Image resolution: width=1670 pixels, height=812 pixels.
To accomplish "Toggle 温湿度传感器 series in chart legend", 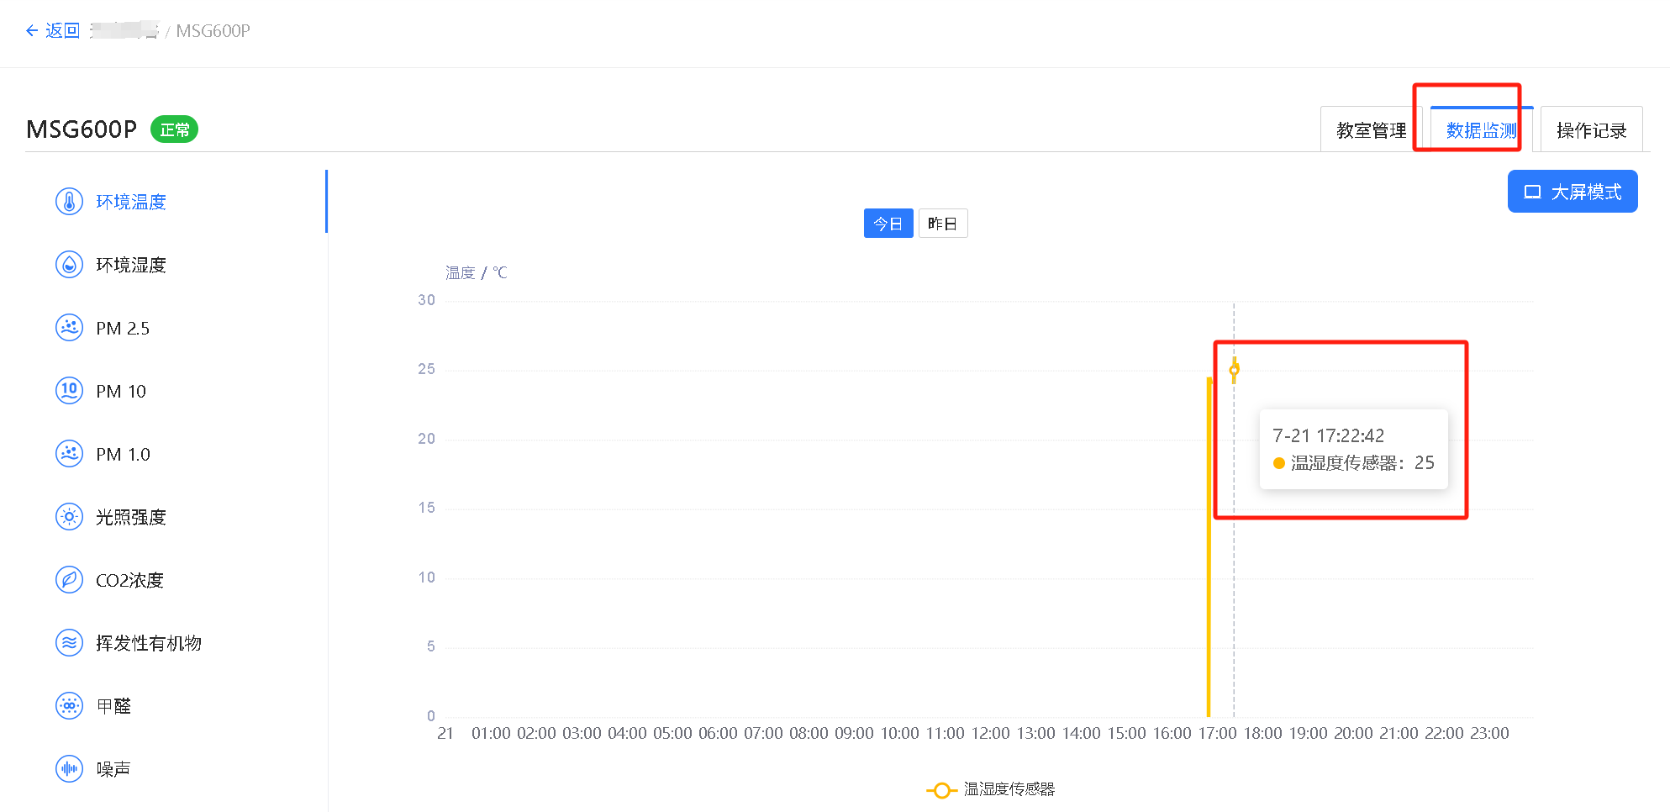I will pyautogui.click(x=992, y=789).
